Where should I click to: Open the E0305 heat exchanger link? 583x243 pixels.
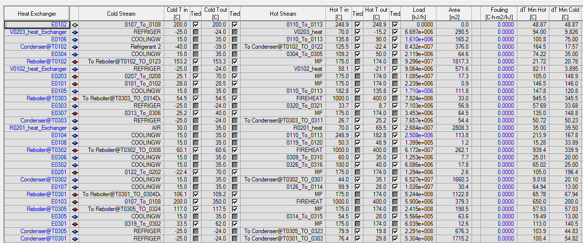tap(59, 216)
